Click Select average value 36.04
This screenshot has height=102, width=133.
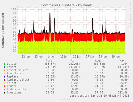pyautogui.click(x=99, y=83)
